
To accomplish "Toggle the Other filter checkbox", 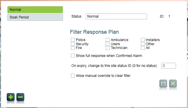I will point(143,44).
